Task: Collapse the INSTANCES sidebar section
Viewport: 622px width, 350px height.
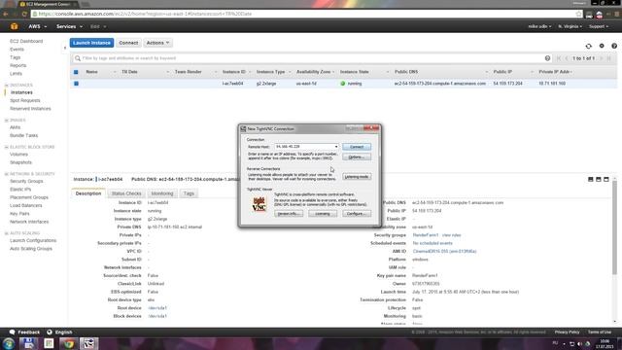Action: point(7,86)
